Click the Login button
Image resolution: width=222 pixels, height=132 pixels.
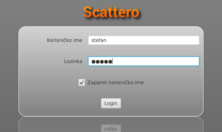[111, 103]
